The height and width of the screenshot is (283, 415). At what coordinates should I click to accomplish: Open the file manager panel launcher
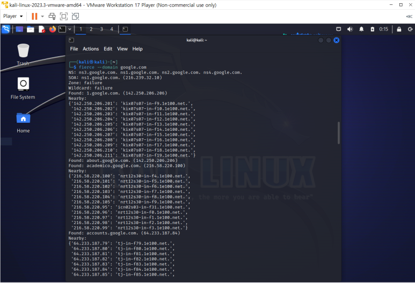pyautogui.click(x=31, y=29)
